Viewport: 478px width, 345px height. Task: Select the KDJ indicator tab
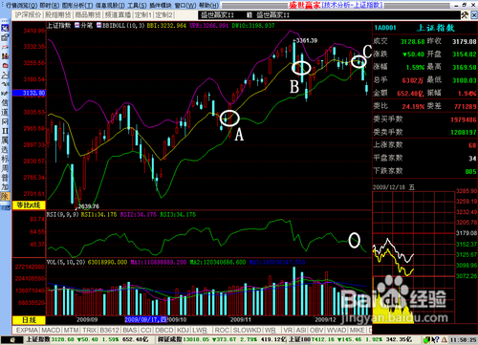(x=184, y=331)
